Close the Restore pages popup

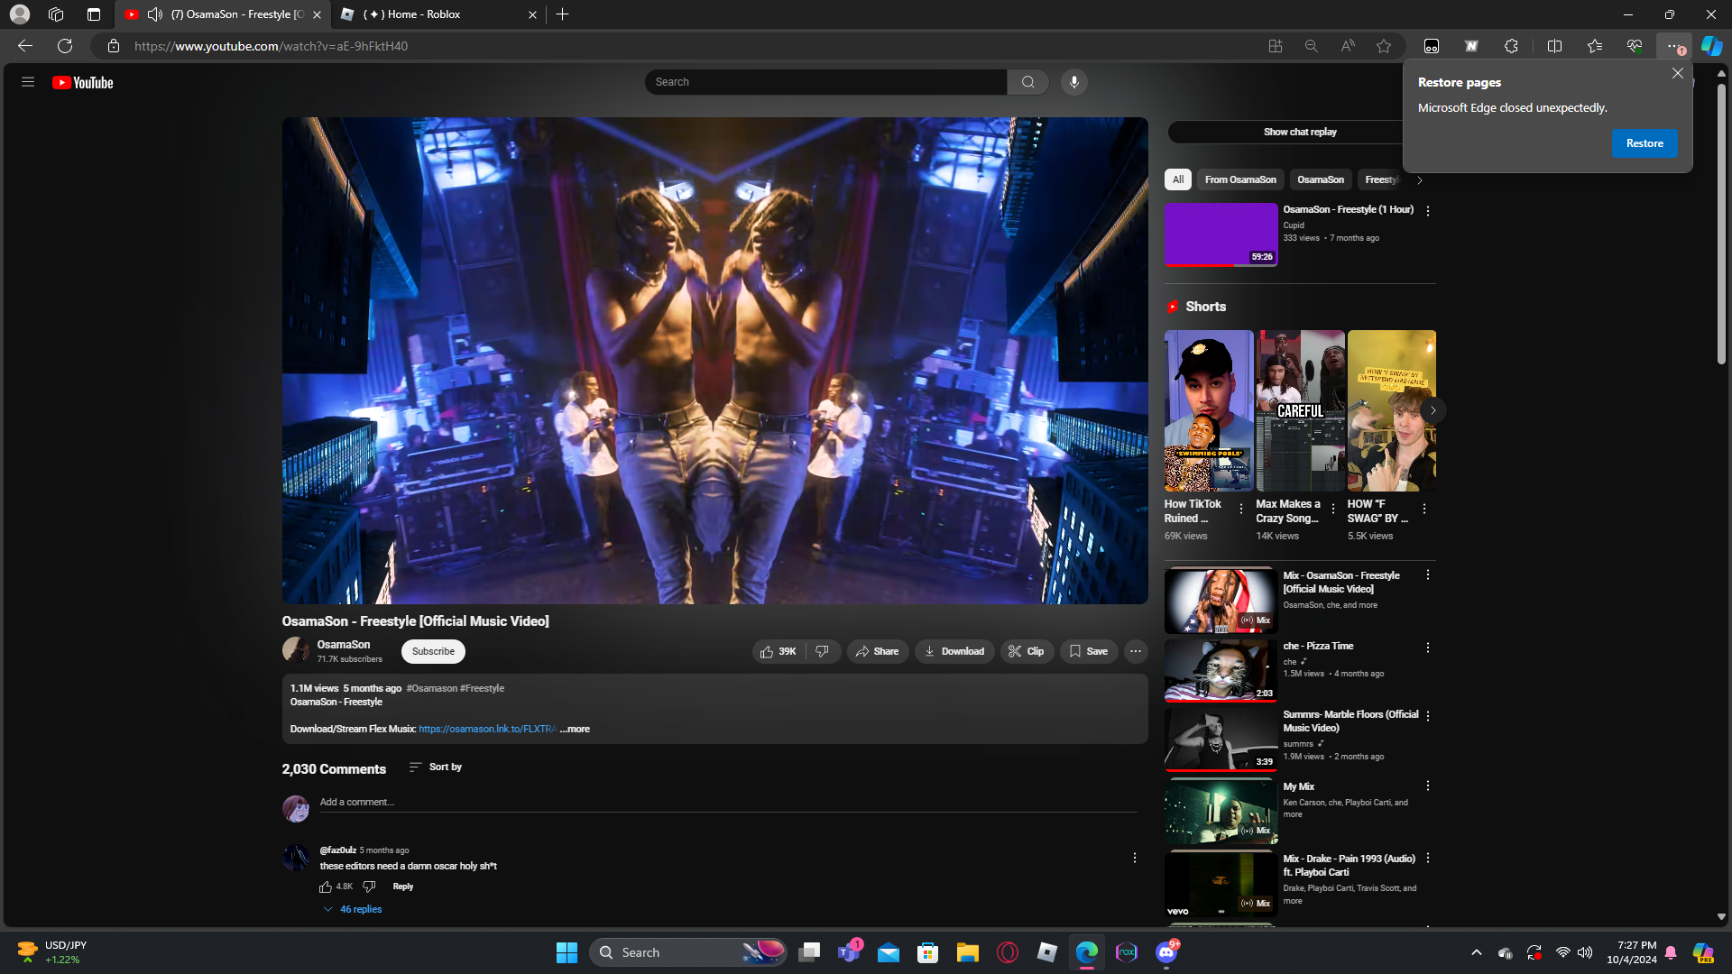(1677, 74)
